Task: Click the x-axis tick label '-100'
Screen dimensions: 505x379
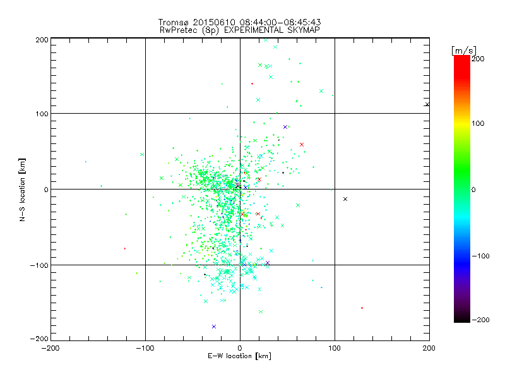Action: coord(145,348)
